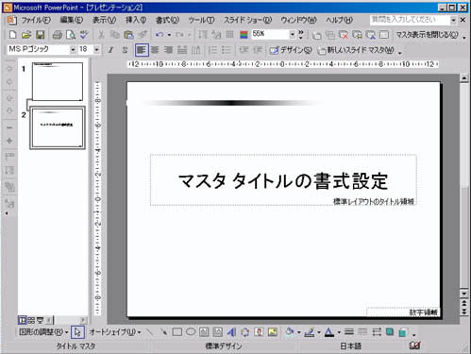Toggle text shadow formatting
The image size is (471, 354).
point(125,50)
